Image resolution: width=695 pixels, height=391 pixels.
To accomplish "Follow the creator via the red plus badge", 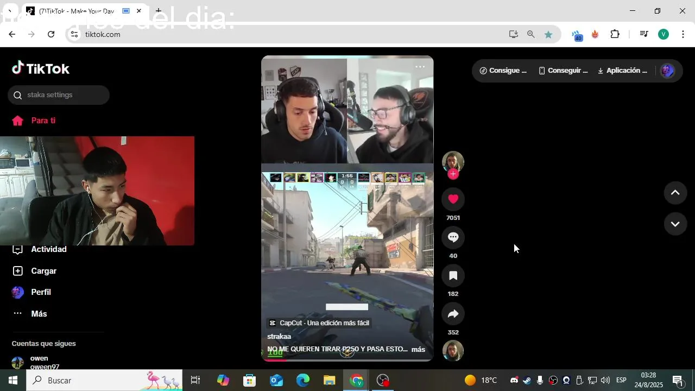I will [453, 174].
